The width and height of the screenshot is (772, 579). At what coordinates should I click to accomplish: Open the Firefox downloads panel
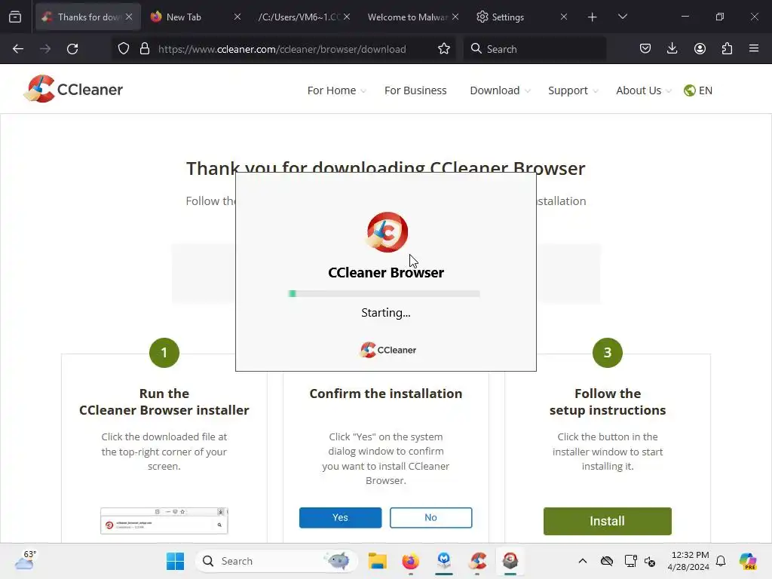point(672,49)
